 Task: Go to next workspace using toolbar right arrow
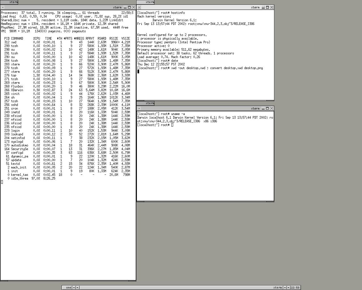coord(77,288)
